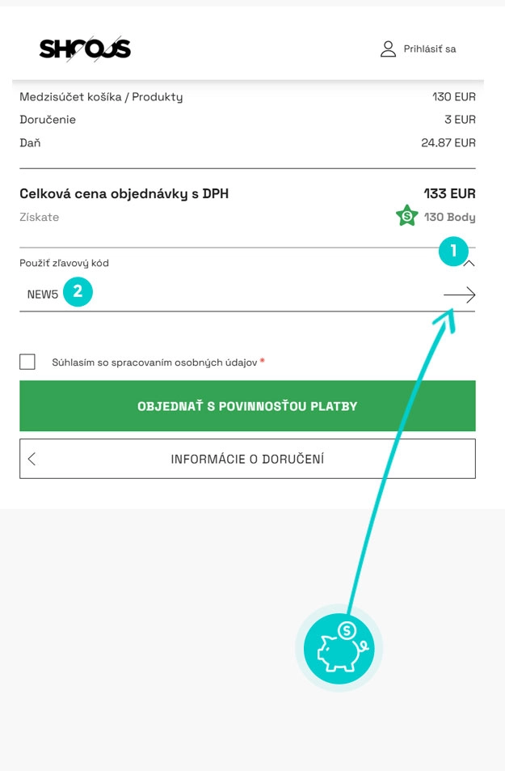The width and height of the screenshot is (505, 771).
Task: Click the left chevron on the delivery info button
Action: [x=32, y=459]
